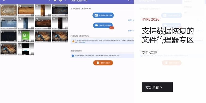Tick checkbox on the 92.5 KB dark teal image
Viewport: 206px width, 103px height.
(54, 6)
